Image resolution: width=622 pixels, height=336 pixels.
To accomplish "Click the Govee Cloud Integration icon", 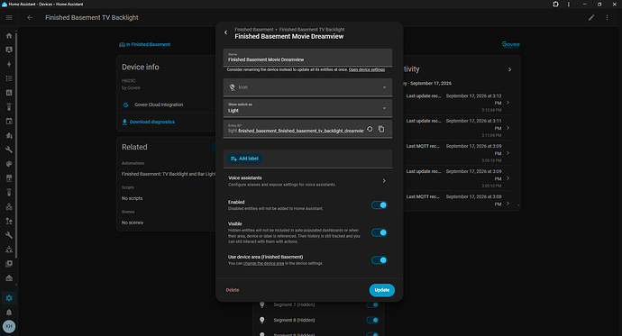I will tap(125, 105).
